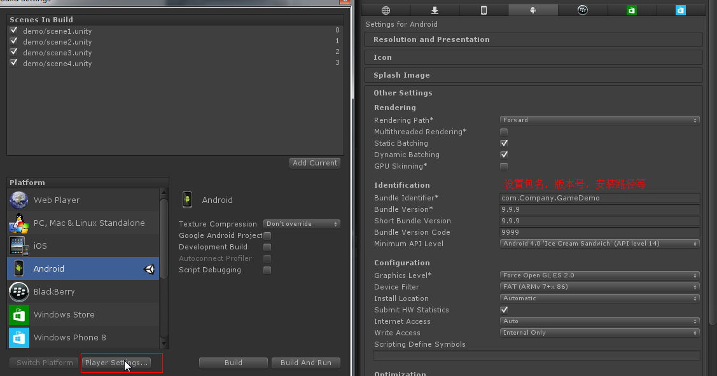
Task: Switch to Windows Store settings tab icon
Action: 632,10
